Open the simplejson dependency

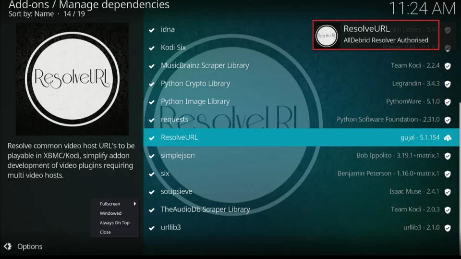click(301, 155)
